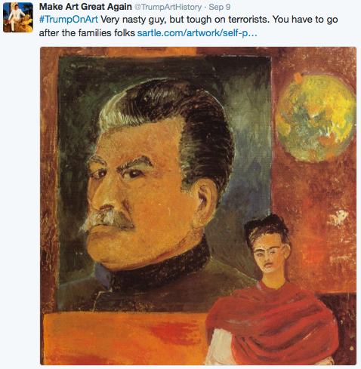Click the globe in the painting's corner
361x369 pixels.
(x=316, y=118)
